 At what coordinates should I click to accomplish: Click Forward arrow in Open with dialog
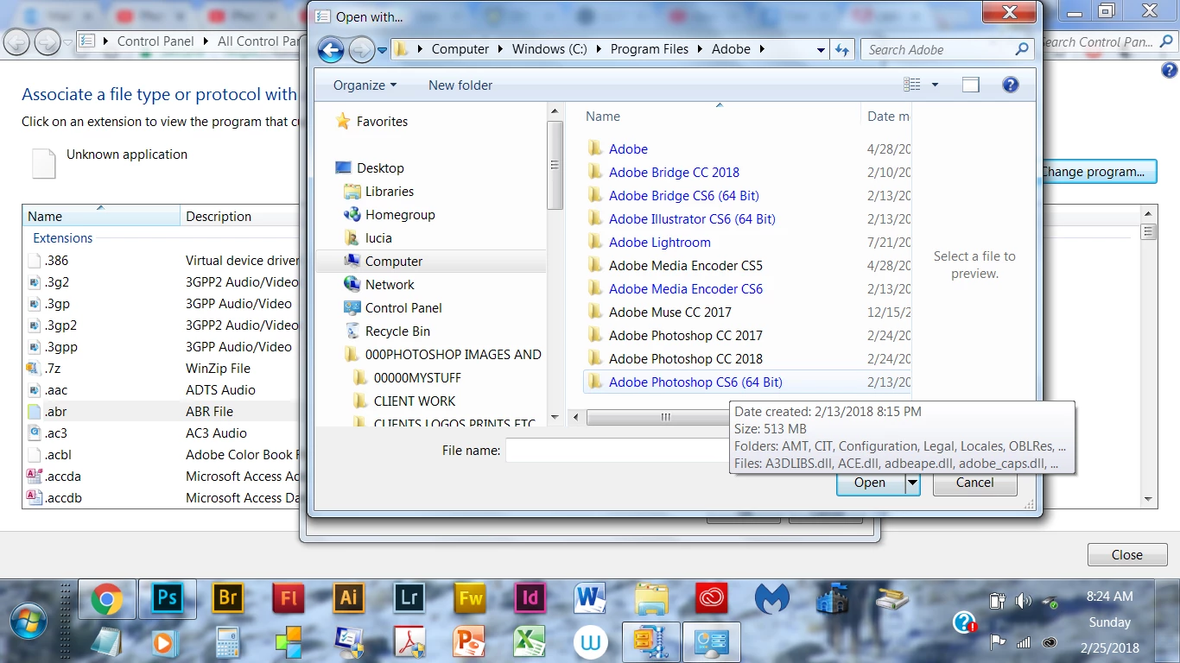pyautogui.click(x=361, y=49)
